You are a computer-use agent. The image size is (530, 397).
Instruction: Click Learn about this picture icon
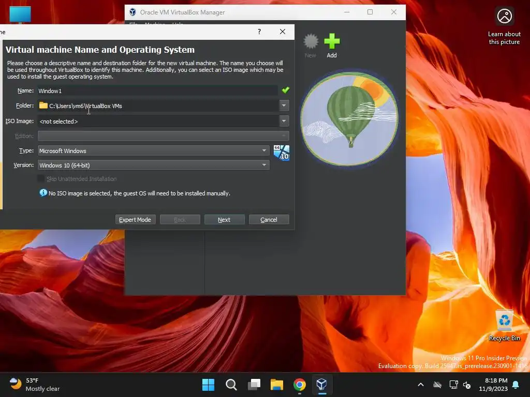504,16
